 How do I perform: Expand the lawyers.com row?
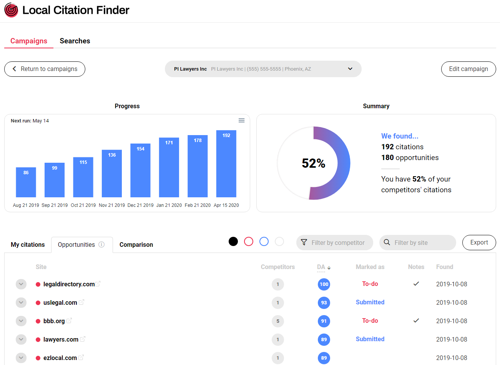pyautogui.click(x=21, y=339)
